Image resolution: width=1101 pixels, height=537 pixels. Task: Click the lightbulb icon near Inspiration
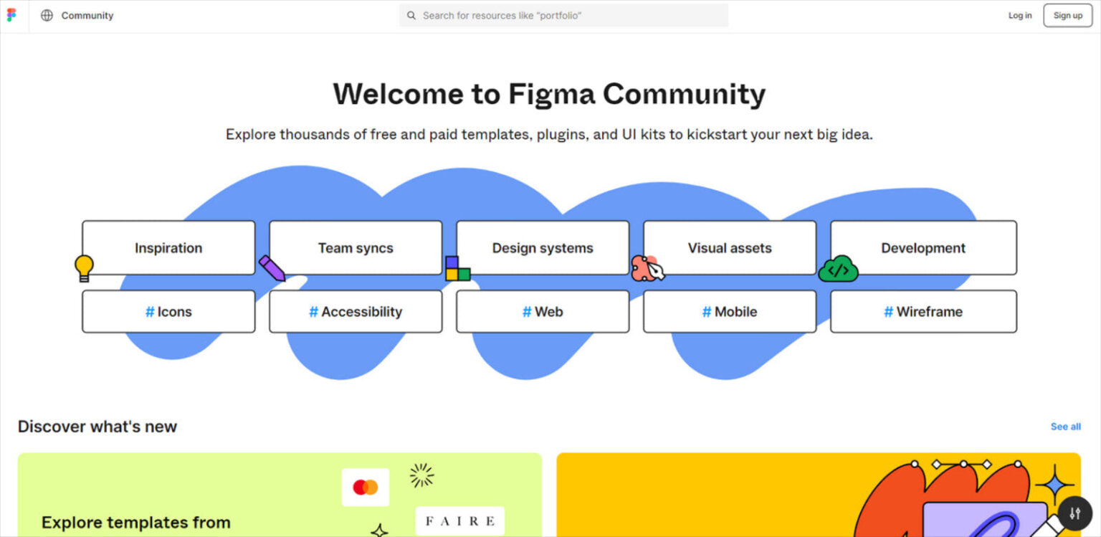point(83,266)
